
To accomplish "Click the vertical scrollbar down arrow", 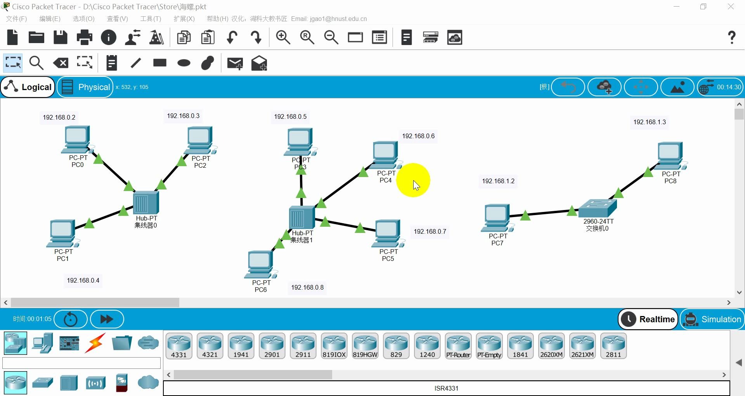I will pyautogui.click(x=740, y=292).
